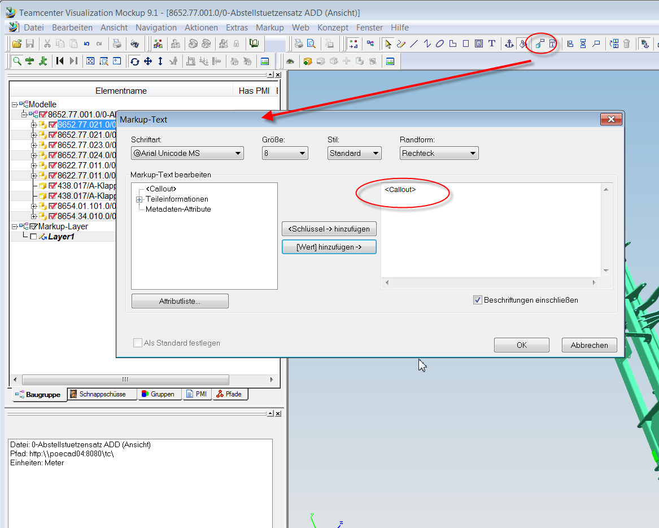
Task: Switch to the Schnappschüsse tab
Action: (x=102, y=394)
